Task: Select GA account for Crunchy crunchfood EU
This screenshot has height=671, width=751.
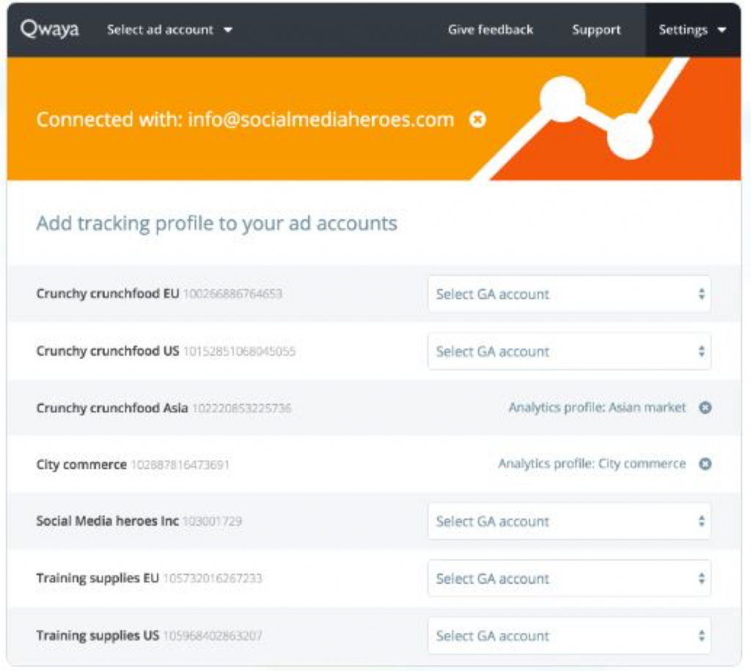Action: [x=569, y=293]
